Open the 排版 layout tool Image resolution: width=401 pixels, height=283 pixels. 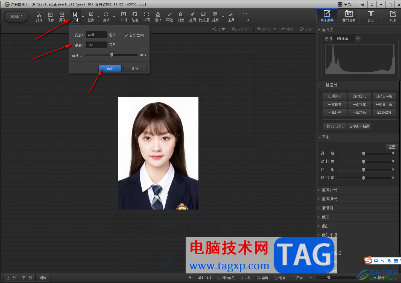pos(215,17)
